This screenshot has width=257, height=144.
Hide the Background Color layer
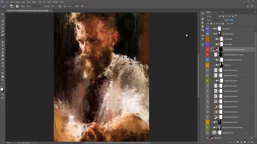tap(207, 132)
